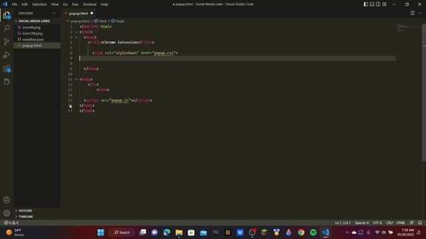Fold the html tag on line 2
426x239 pixels.
77,32
